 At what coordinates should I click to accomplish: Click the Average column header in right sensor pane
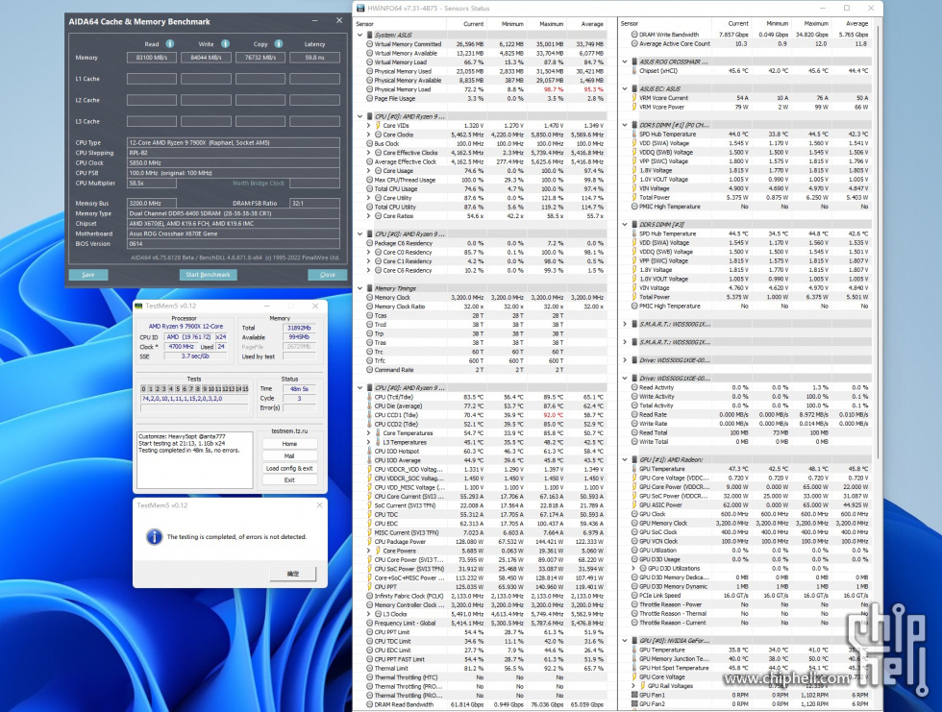(x=856, y=24)
